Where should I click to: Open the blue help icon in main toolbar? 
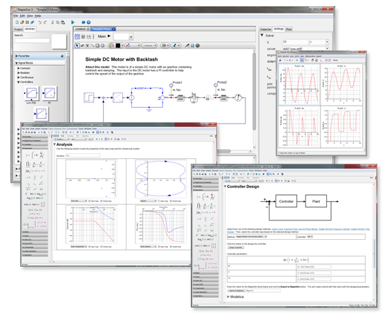[88, 22]
